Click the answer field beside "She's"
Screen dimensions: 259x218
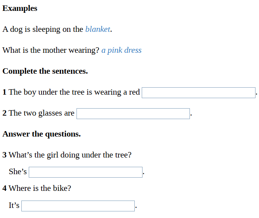point(85,172)
